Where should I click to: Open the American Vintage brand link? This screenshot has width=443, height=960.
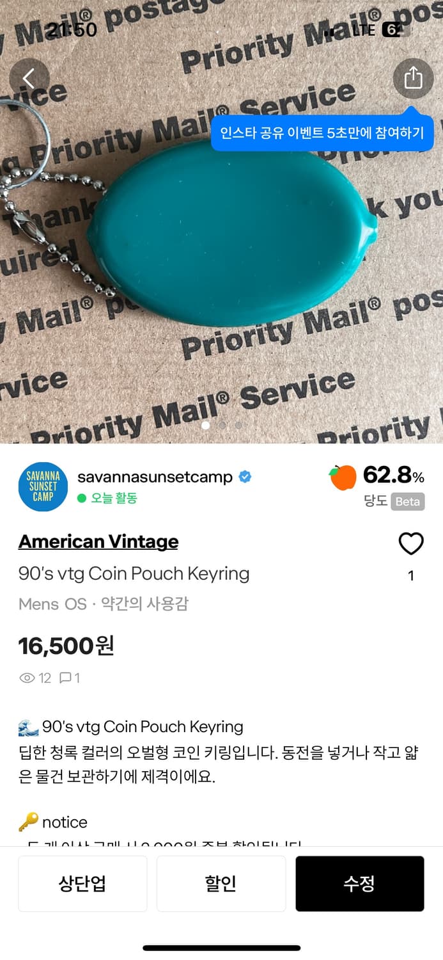[98, 541]
